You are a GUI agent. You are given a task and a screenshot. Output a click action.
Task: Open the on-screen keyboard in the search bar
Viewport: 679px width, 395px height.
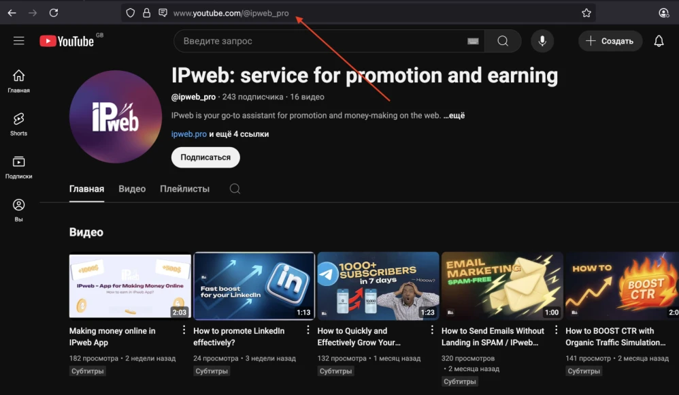point(472,41)
